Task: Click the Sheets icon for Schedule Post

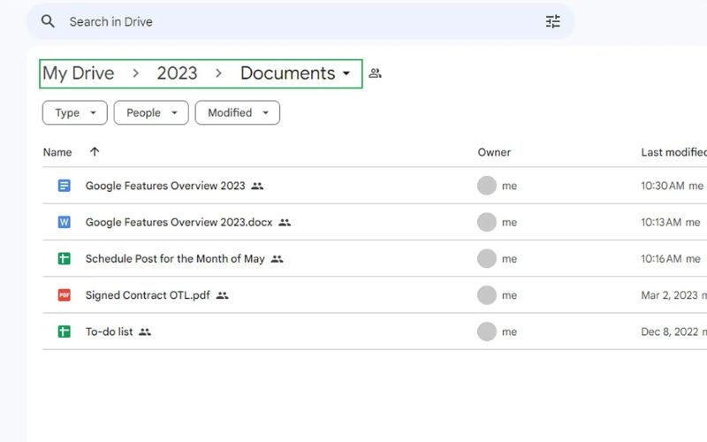Action: coord(64,258)
